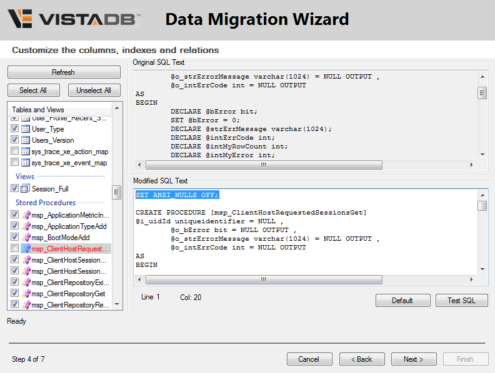This screenshot has width=495, height=373.
Task: Click the User_Type table icon
Action: click(x=26, y=129)
